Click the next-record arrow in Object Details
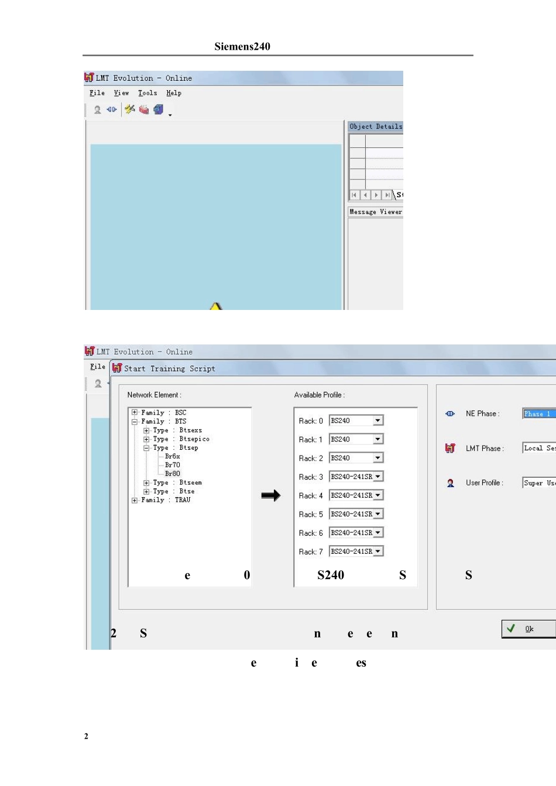 [x=376, y=195]
